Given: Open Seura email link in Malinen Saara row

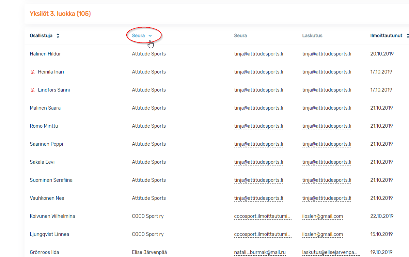Looking at the screenshot, I should point(258,108).
